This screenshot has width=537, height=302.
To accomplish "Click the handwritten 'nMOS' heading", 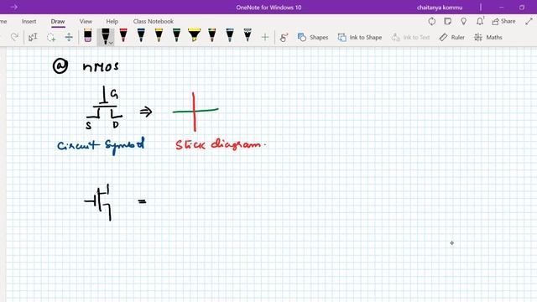I will click(x=101, y=66).
